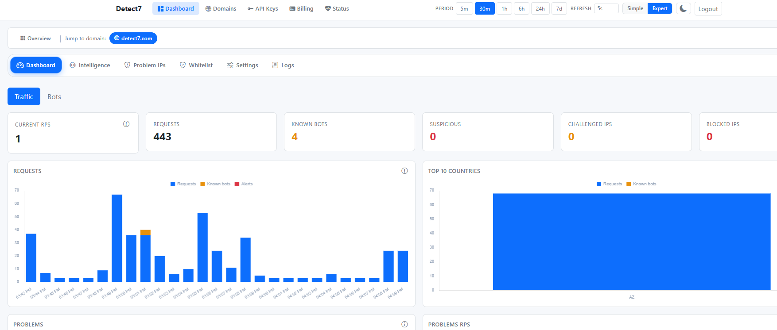This screenshot has height=330, width=777.
Task: Switch to the Bots sub-tab
Action: point(54,96)
